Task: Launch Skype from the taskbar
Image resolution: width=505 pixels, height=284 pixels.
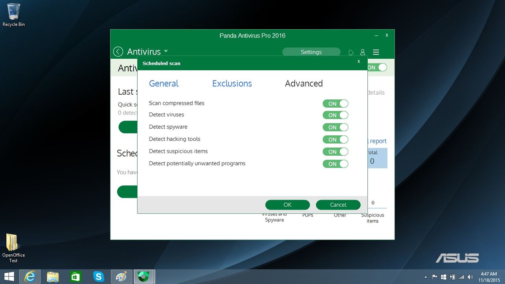Action: click(x=98, y=277)
